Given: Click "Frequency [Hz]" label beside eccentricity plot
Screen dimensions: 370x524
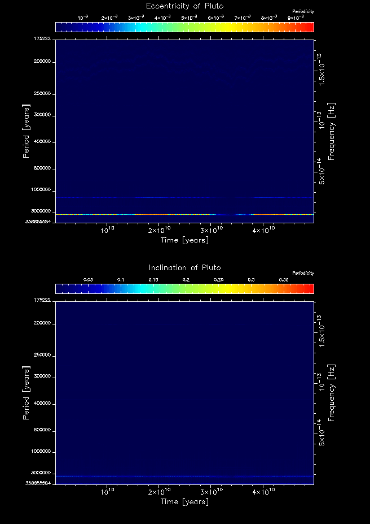Looking at the screenshot, I should point(332,131).
